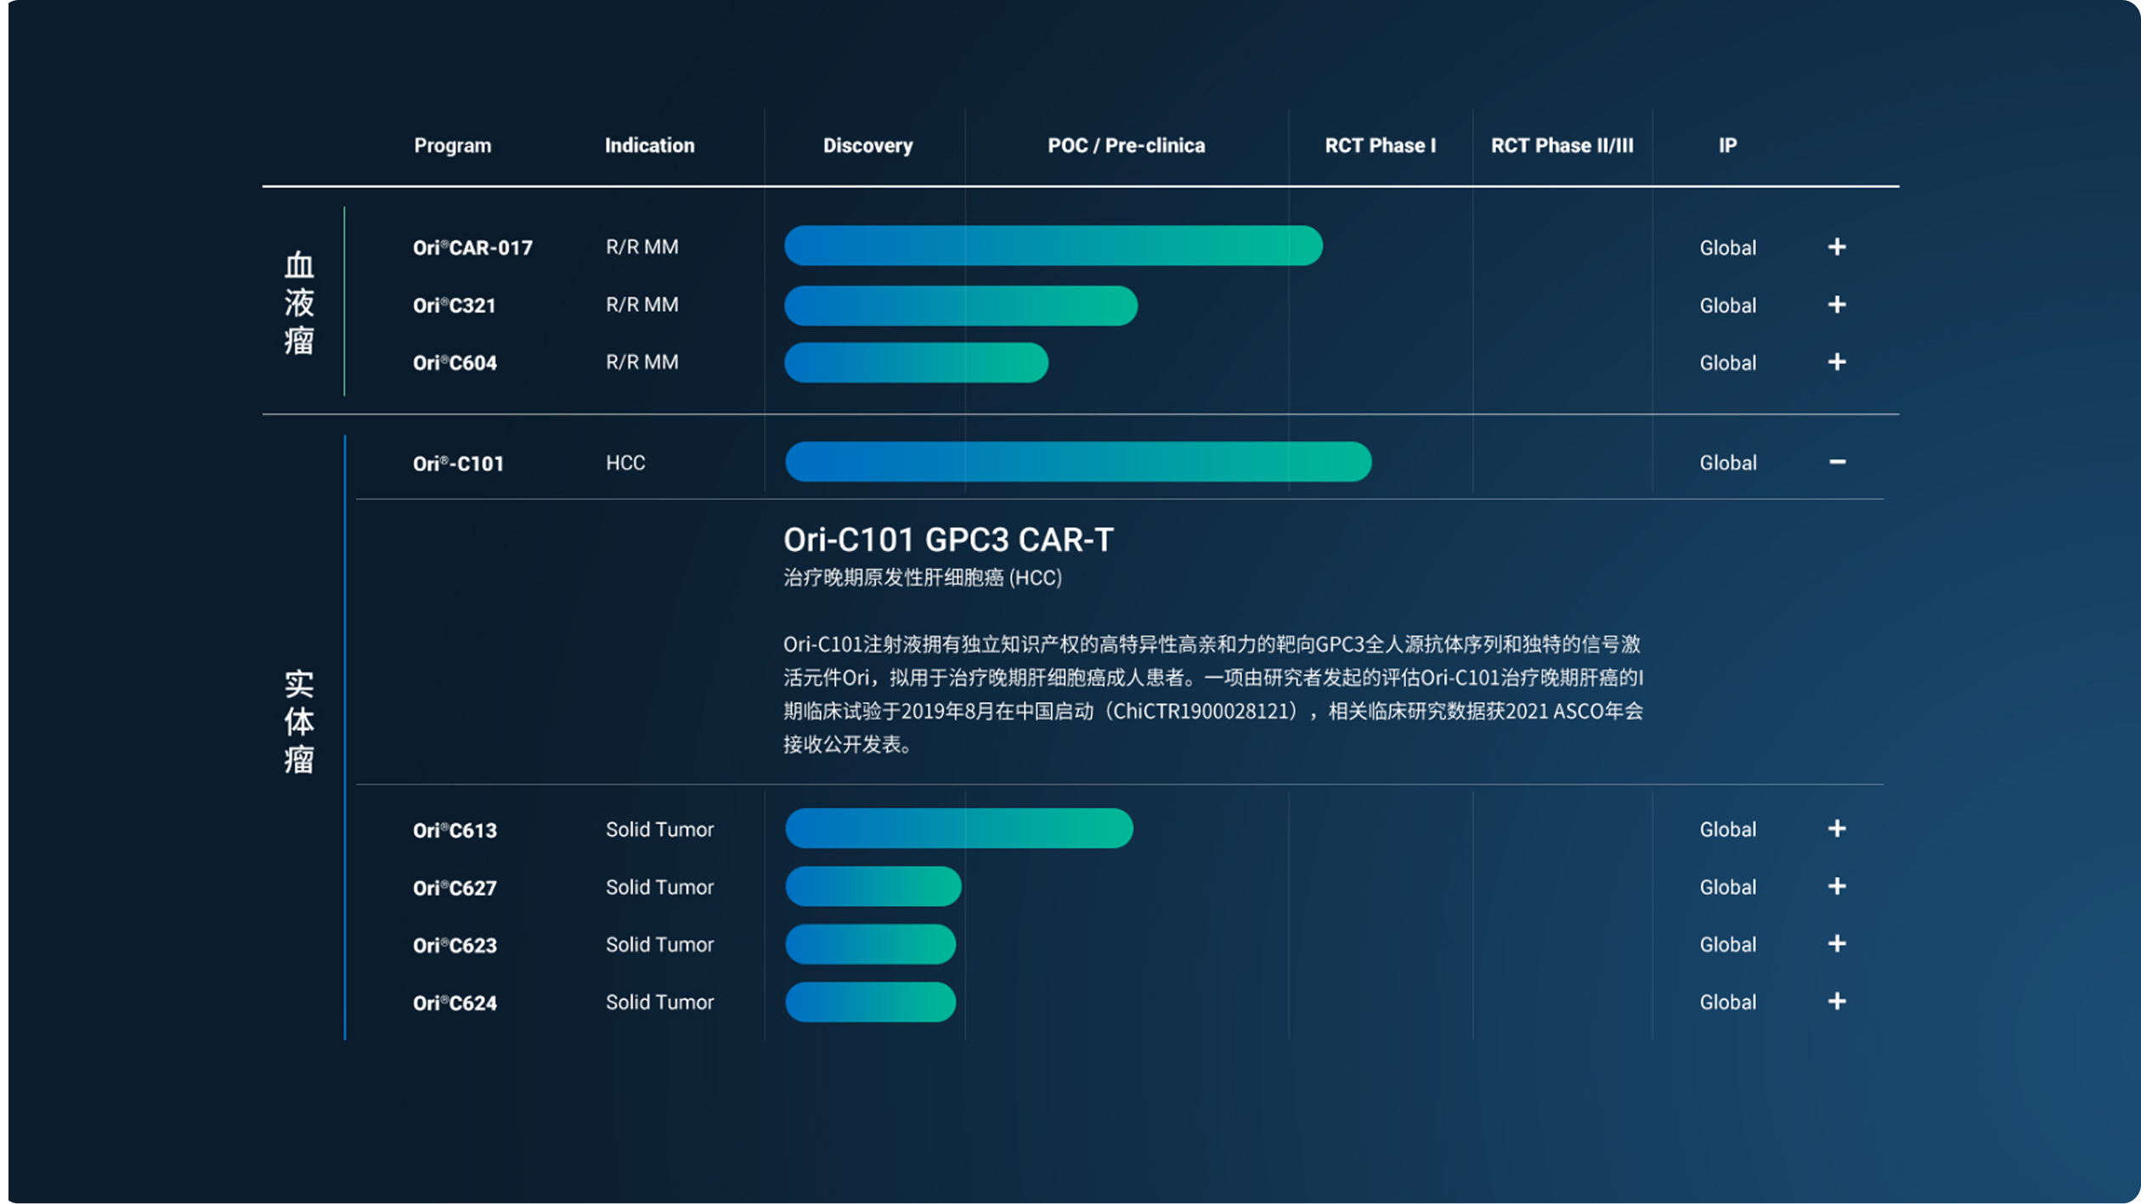Click the 血液瘤 category label
Viewport: 2141px width, 1204px height.
299,302
